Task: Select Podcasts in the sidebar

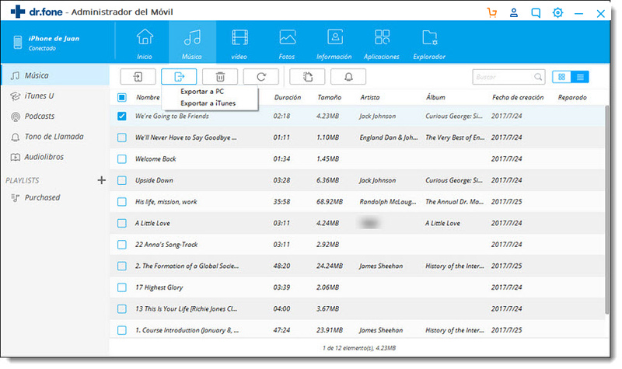Action: point(55,116)
